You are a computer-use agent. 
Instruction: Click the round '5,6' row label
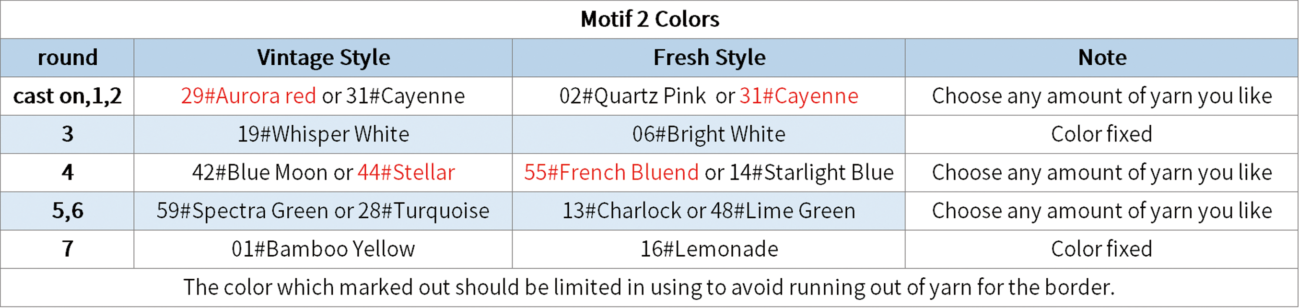(67, 211)
